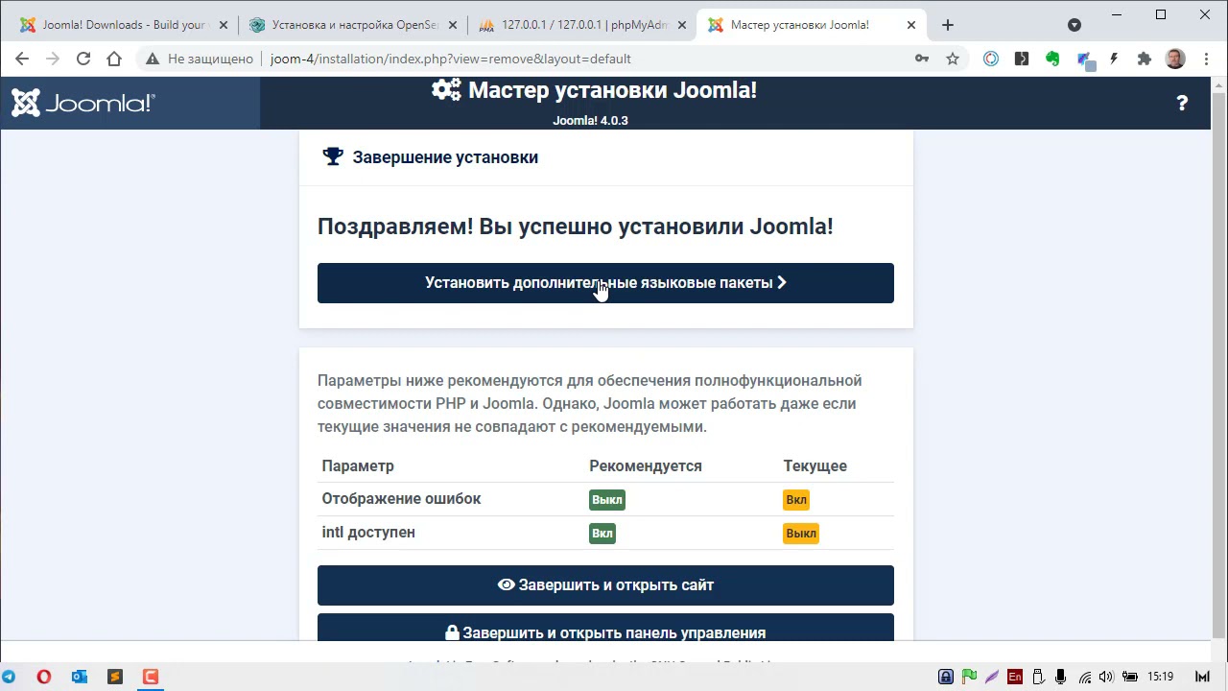
Task: Open the browser home page icon
Action: click(x=114, y=59)
